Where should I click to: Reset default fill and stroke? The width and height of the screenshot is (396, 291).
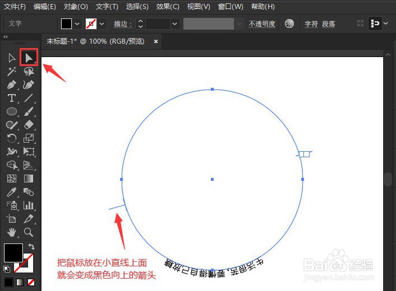pos(7,269)
